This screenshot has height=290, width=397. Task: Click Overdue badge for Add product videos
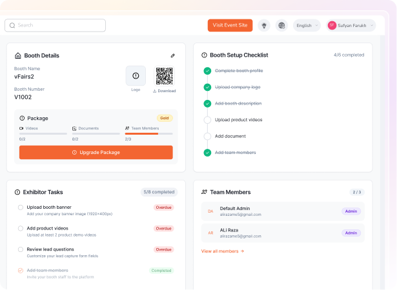[x=163, y=229]
